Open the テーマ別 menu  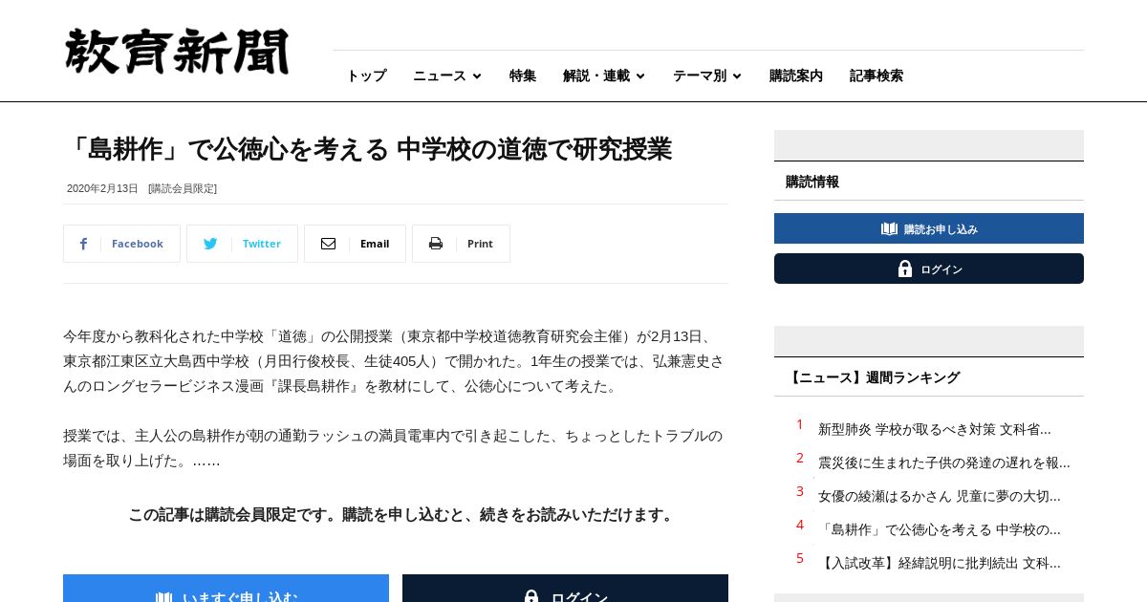[700, 75]
